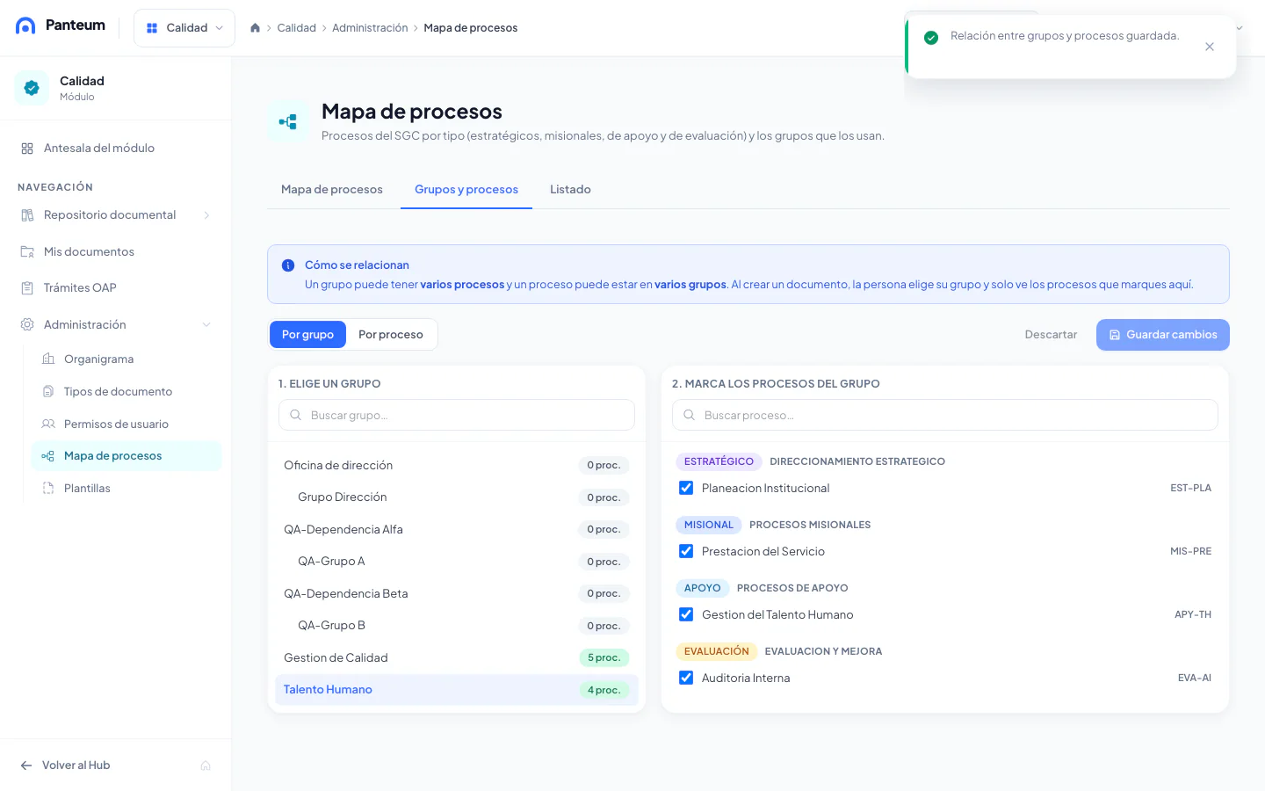The image size is (1265, 791).
Task: Open Plantillas sidebar item
Action: point(126,489)
